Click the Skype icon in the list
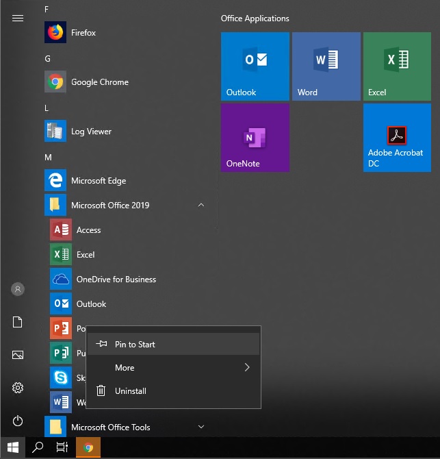The height and width of the screenshot is (459, 440). click(60, 377)
